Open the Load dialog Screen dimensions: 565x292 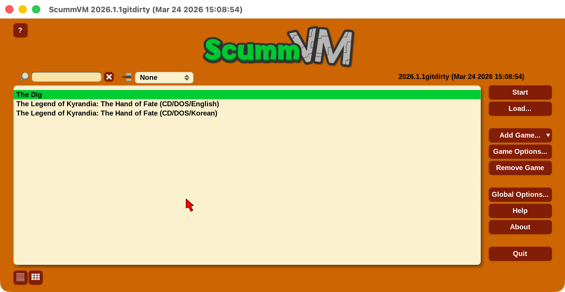tap(520, 109)
